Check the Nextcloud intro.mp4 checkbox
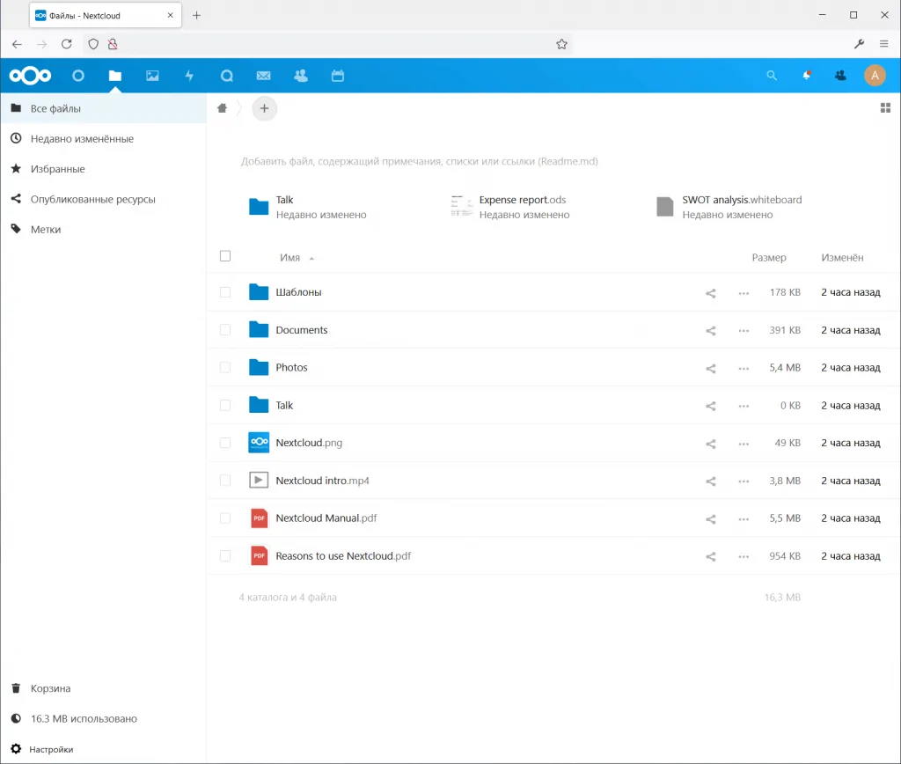This screenshot has height=764, width=901. tap(225, 481)
